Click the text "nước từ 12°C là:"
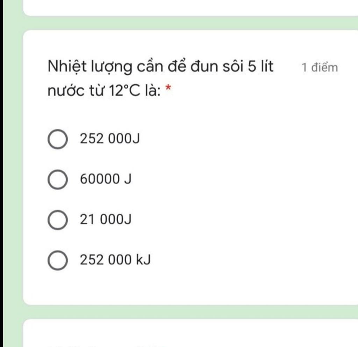 (104, 90)
